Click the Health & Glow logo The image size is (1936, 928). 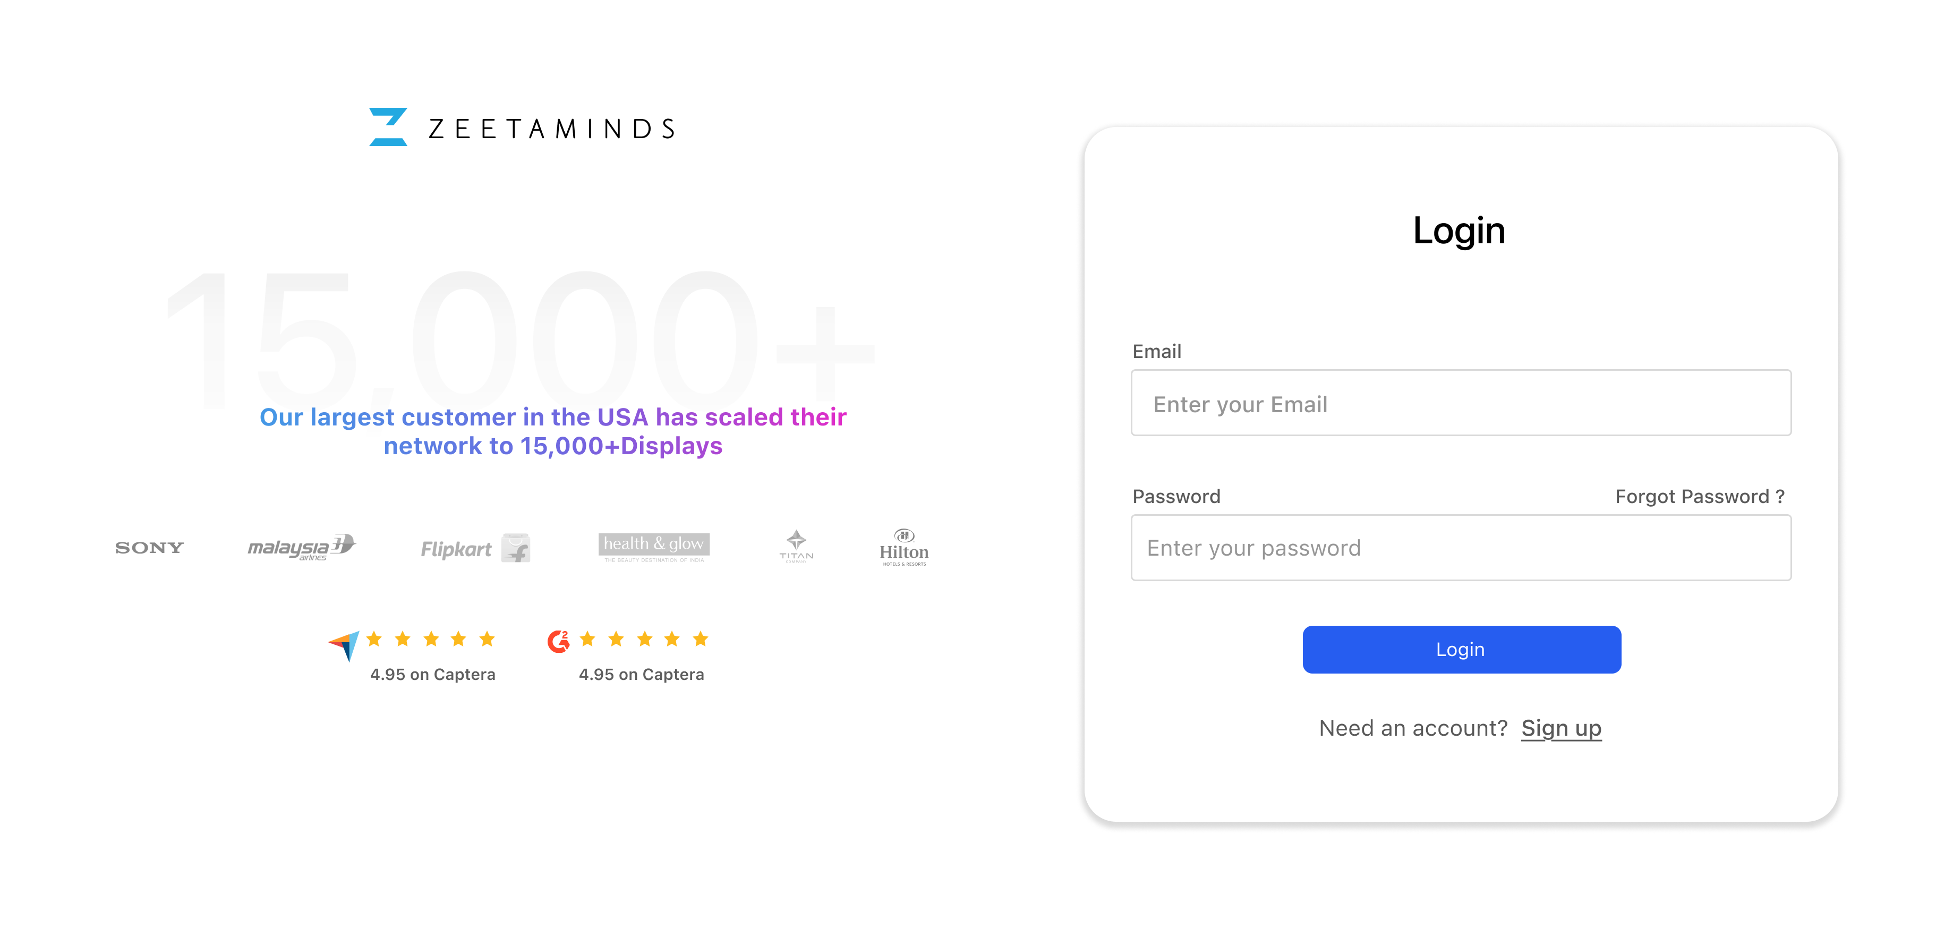(654, 547)
